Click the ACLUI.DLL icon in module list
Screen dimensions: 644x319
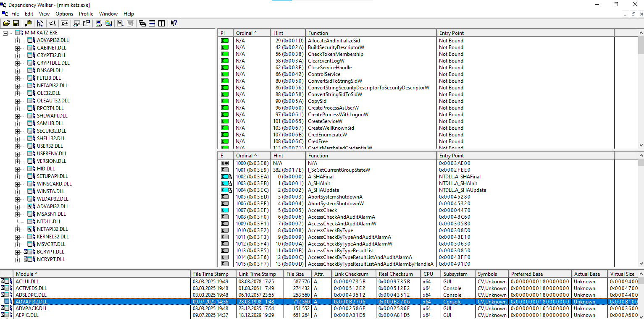(7, 282)
